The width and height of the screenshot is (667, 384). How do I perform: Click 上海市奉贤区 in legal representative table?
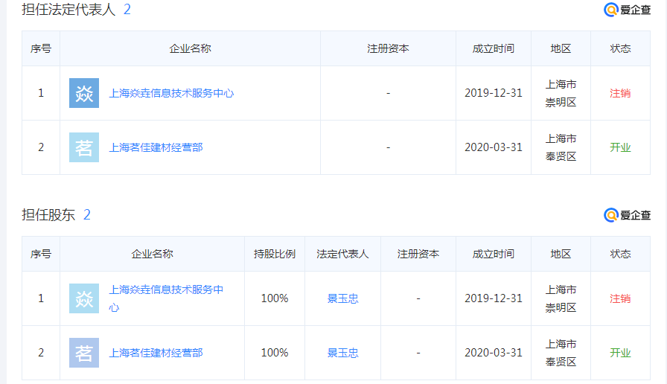click(561, 147)
